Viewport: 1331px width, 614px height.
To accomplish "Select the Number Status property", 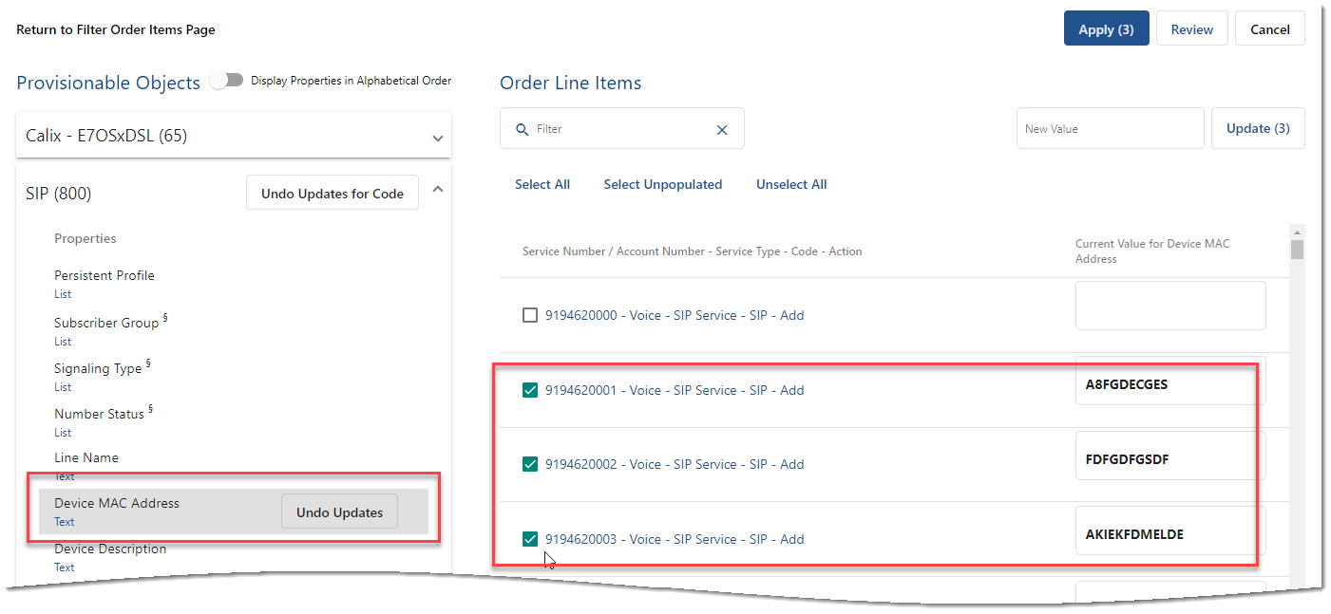I will pos(99,414).
